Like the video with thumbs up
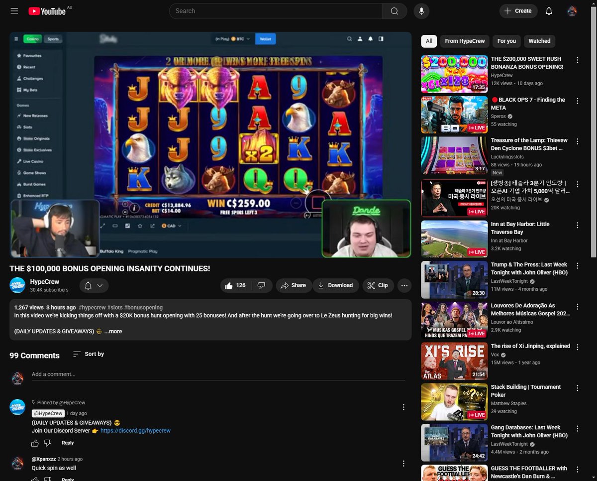 [x=235, y=285]
